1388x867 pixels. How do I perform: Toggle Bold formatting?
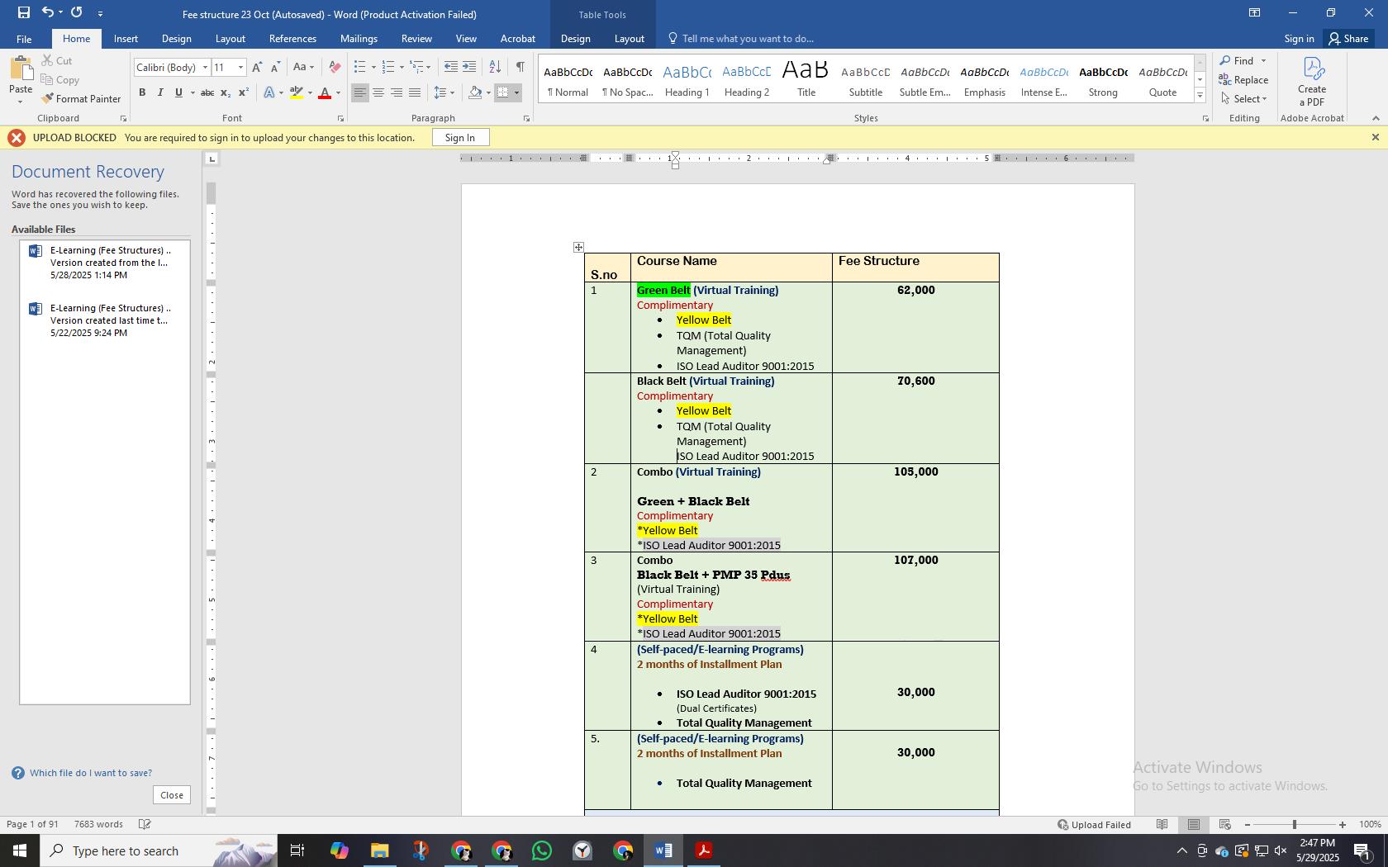coord(142,92)
